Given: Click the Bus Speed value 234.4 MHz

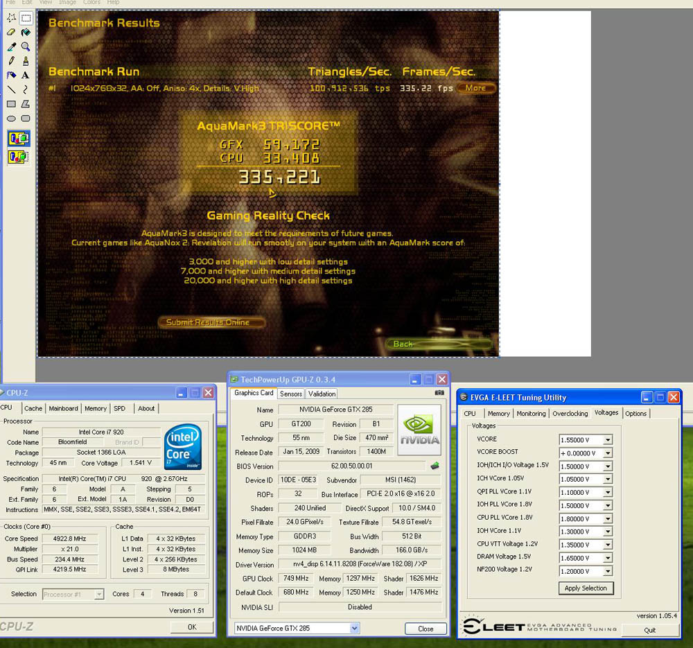Looking at the screenshot, I should tap(70, 559).
